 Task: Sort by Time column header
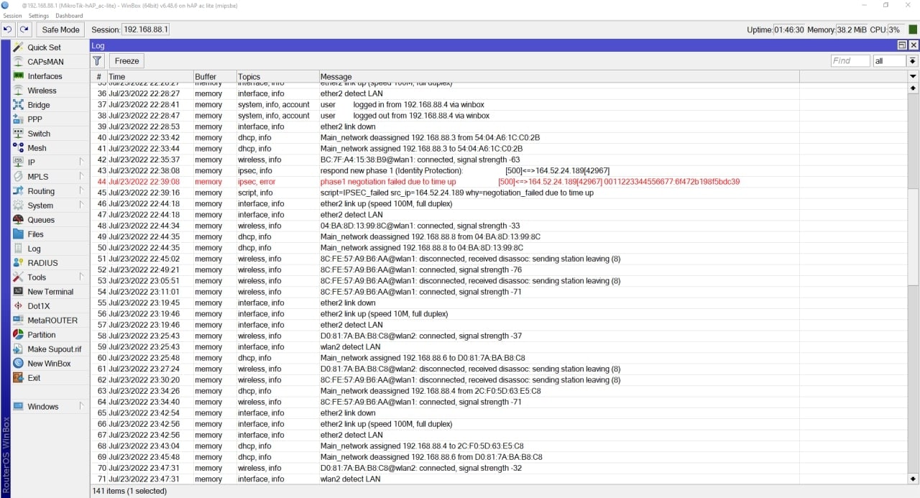(x=149, y=76)
